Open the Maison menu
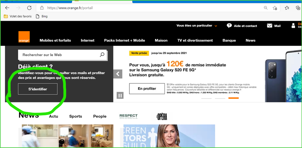The height and width of the screenshot is (148, 302). (161, 40)
